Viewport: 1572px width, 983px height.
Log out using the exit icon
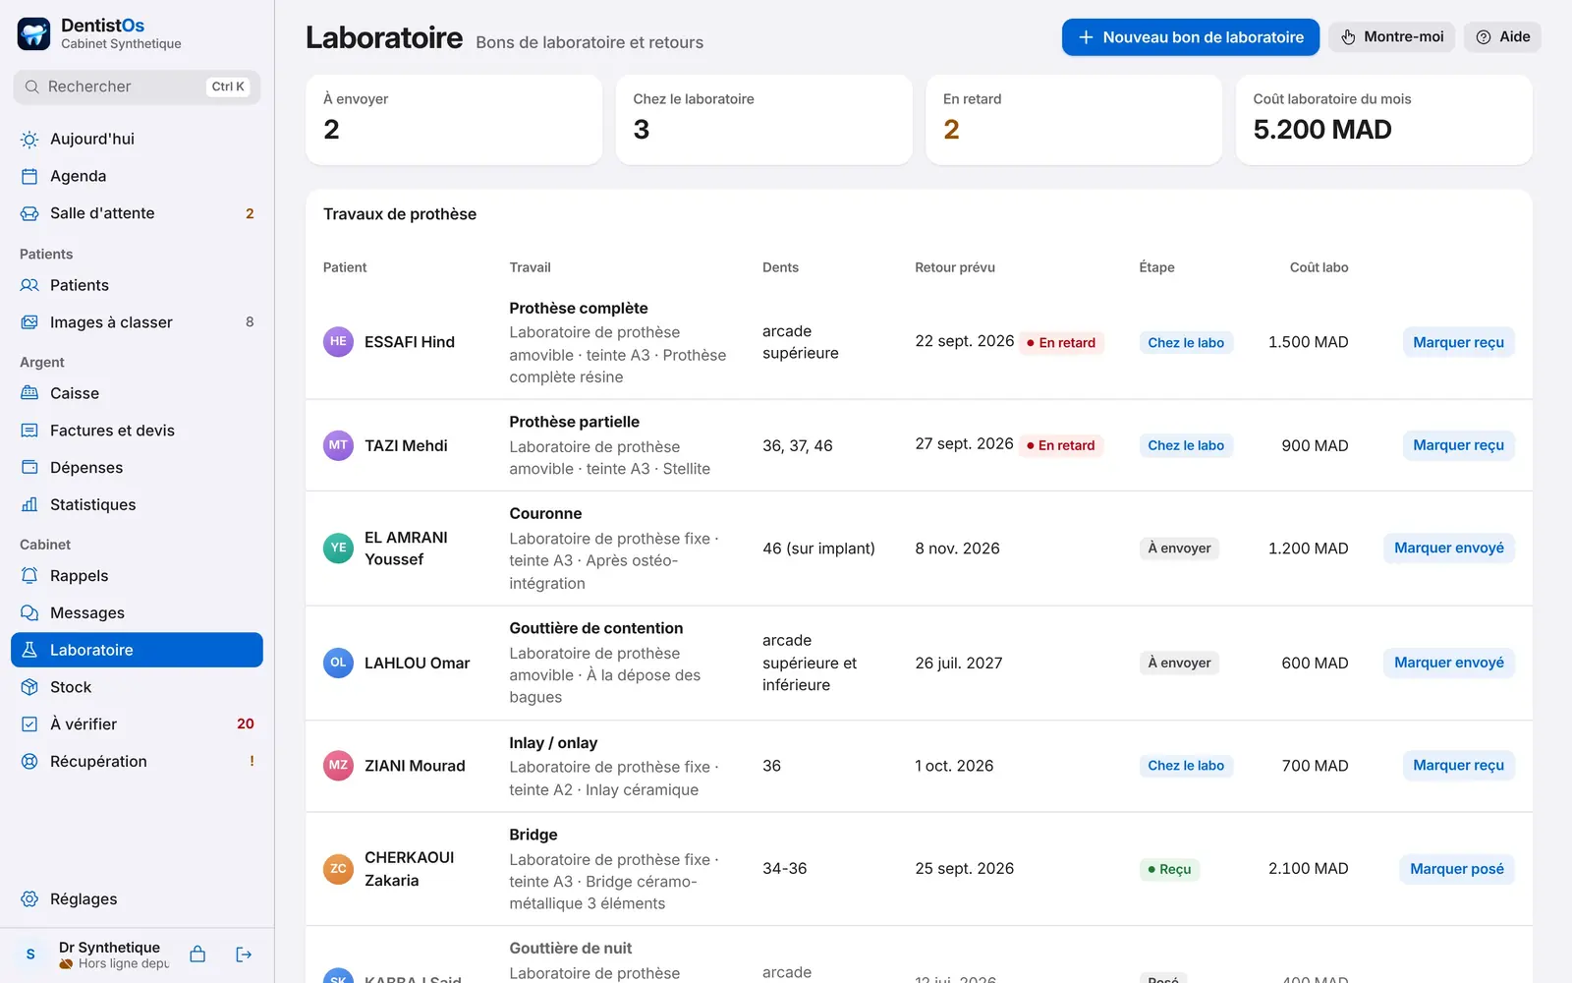pos(244,954)
